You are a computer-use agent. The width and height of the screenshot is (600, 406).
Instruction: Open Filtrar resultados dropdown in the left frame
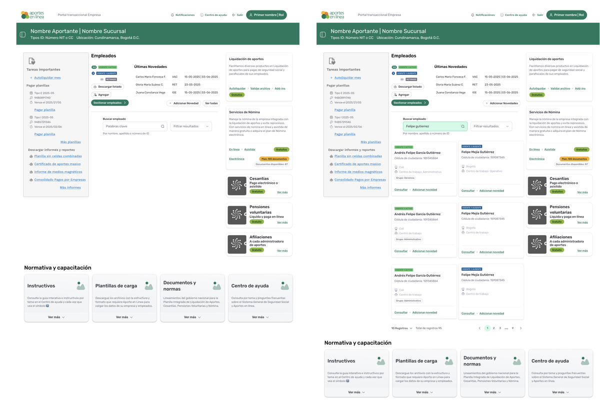click(x=191, y=126)
